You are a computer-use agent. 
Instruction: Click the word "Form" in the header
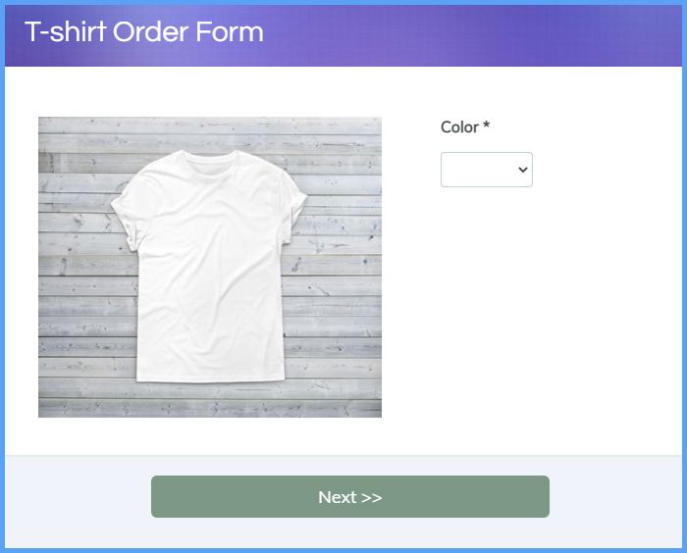(x=230, y=32)
